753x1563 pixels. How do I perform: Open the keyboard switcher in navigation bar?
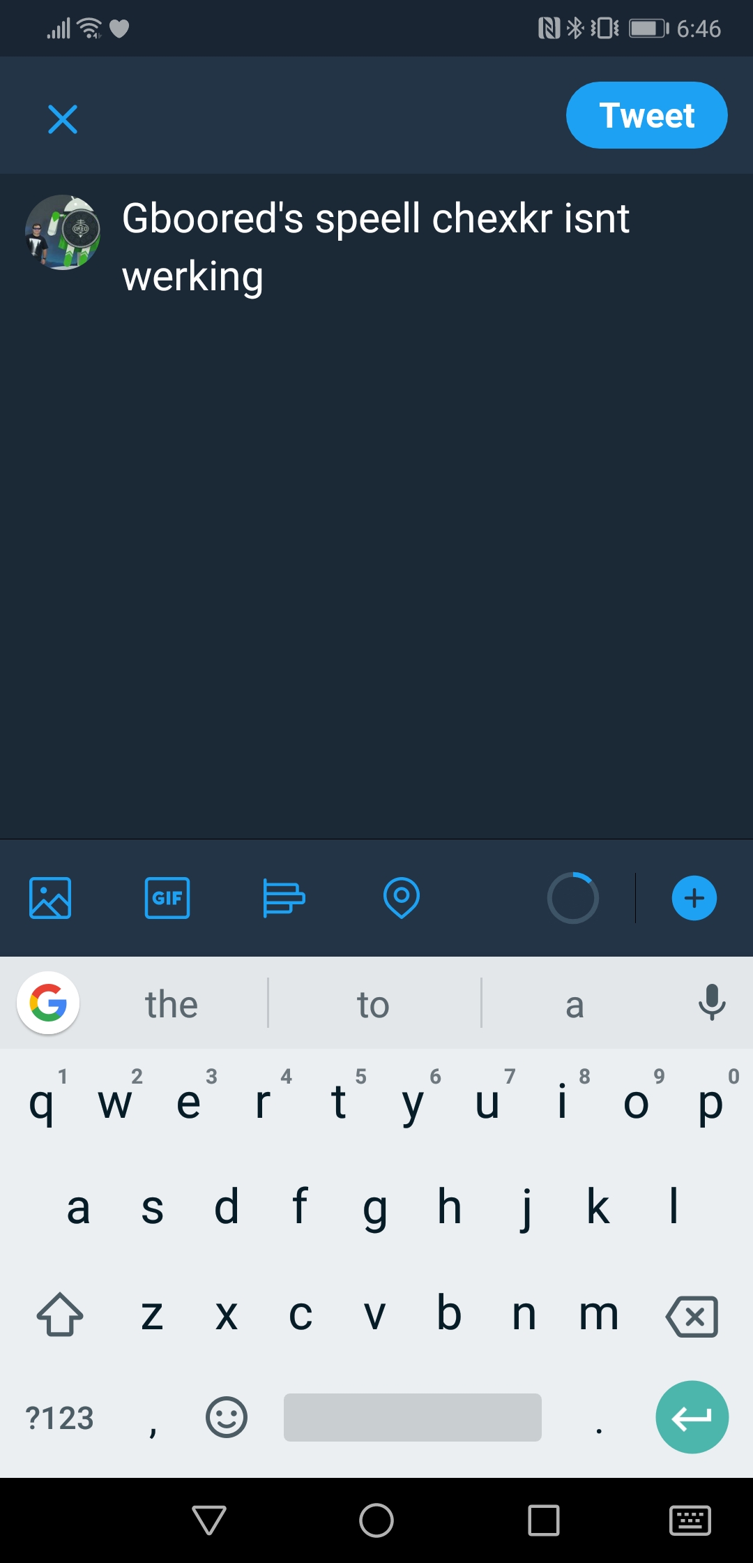tap(690, 1520)
